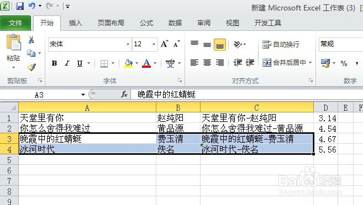Switch to the 数据 tab
Screen dimensions: 363x205
(175, 23)
